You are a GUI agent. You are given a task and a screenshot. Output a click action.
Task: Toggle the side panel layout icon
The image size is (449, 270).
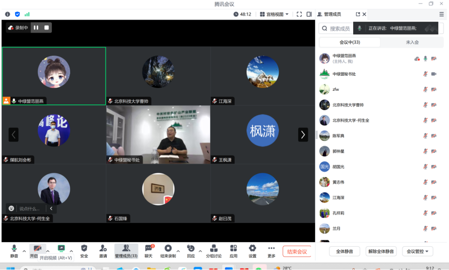point(309,14)
